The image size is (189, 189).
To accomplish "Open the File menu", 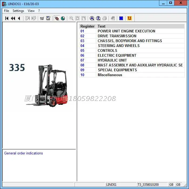I will point(6,11).
